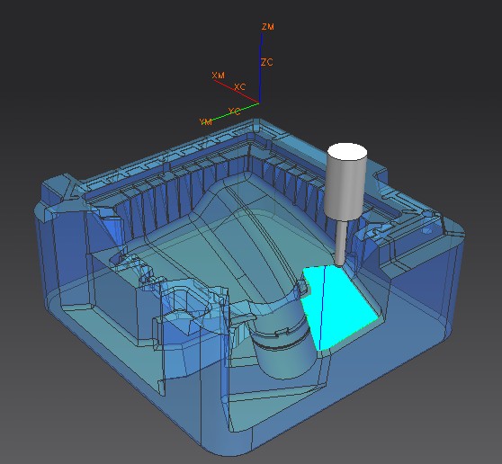The height and width of the screenshot is (464, 502).
Task: Pick the red X axis line
Action: tap(237, 92)
